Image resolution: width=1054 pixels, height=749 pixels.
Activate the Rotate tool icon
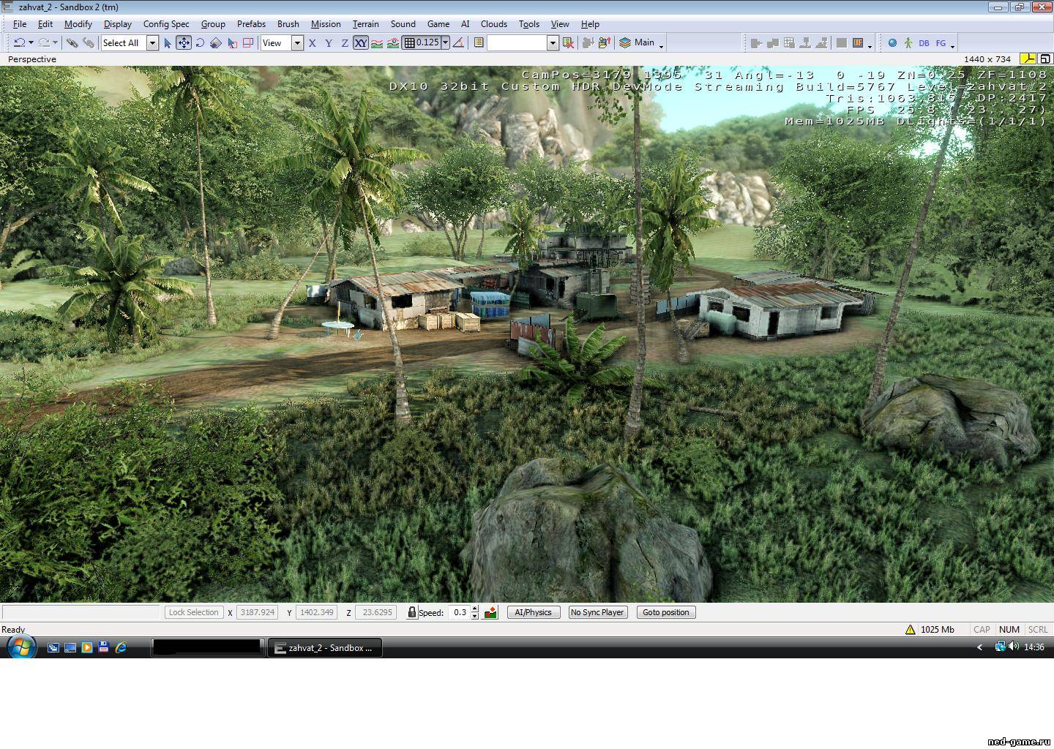pos(200,43)
